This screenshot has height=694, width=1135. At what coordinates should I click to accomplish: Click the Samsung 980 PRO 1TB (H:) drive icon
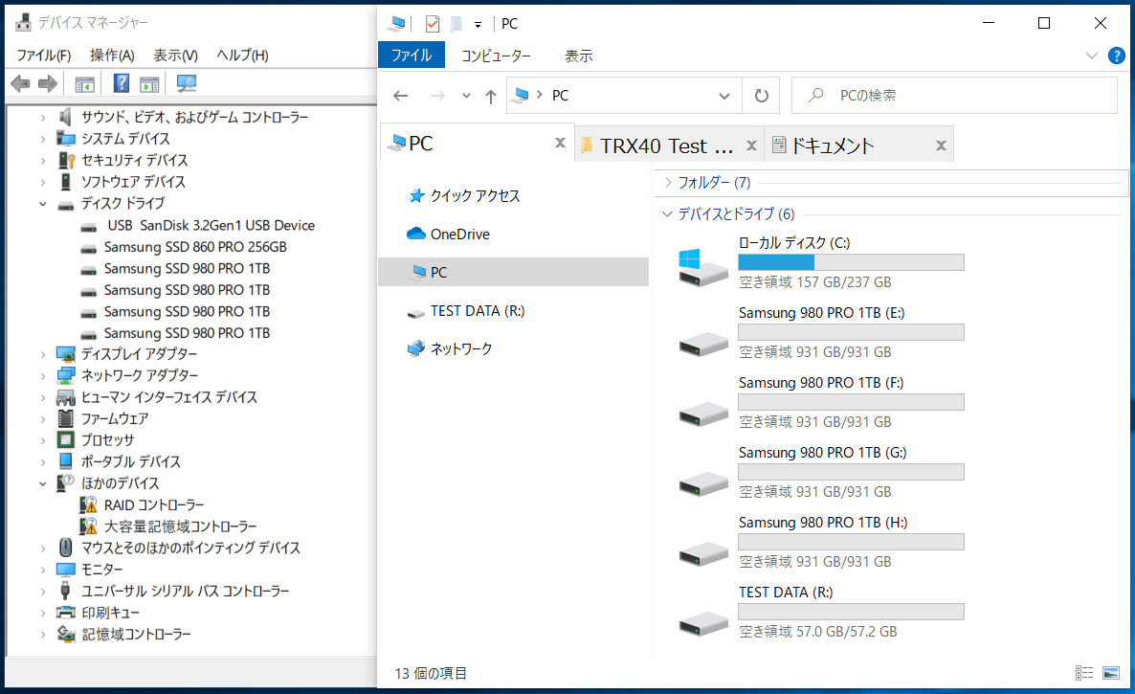[x=702, y=553]
